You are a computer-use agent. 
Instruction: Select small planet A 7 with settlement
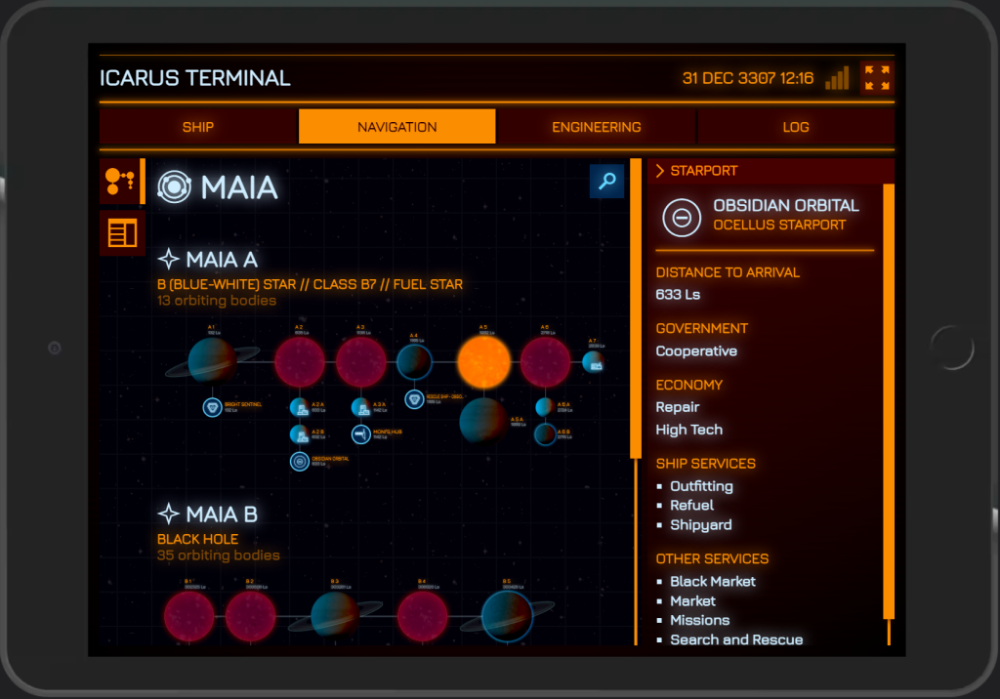point(594,362)
